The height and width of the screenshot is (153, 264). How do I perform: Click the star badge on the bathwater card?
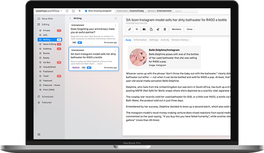89,68
